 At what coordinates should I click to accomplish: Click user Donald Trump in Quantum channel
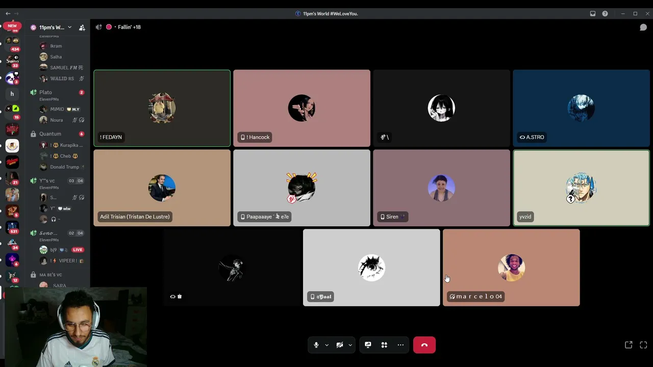[x=64, y=167]
